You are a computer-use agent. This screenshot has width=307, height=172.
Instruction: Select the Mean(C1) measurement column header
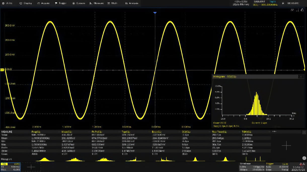[67, 132]
